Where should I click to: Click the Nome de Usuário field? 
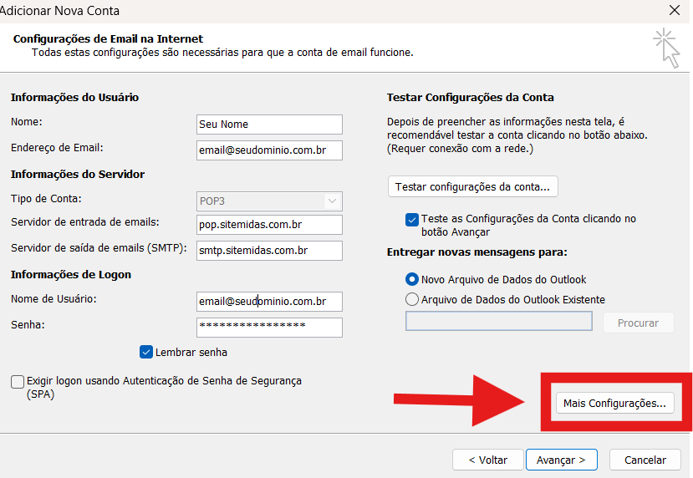pos(269,302)
